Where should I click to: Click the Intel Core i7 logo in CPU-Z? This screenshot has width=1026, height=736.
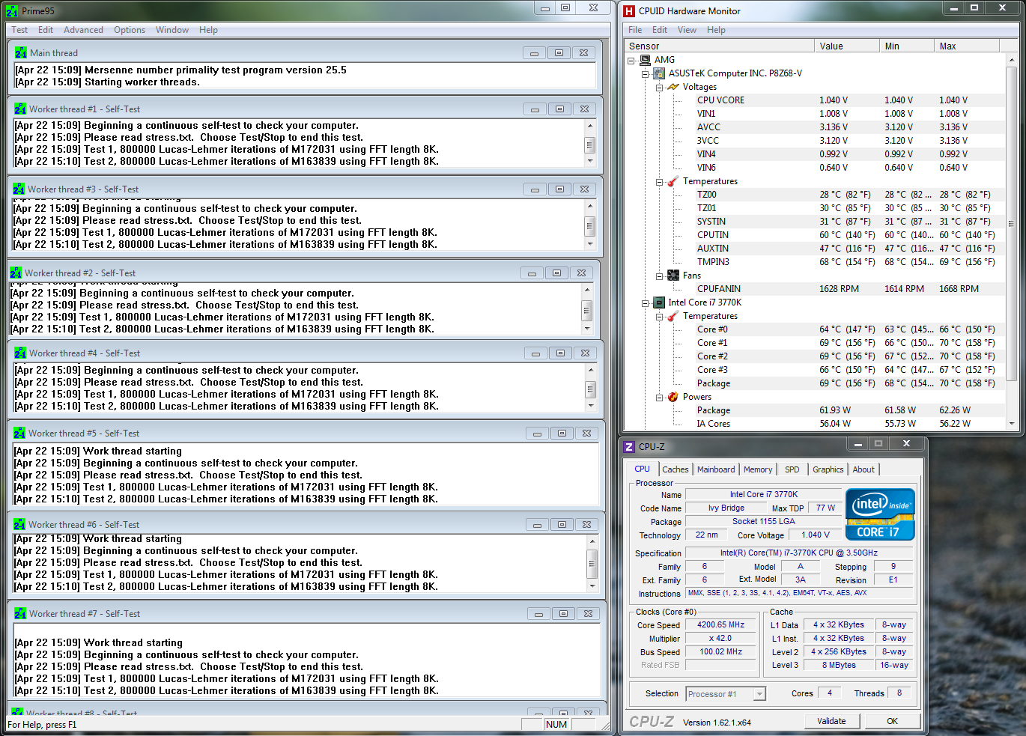880,514
